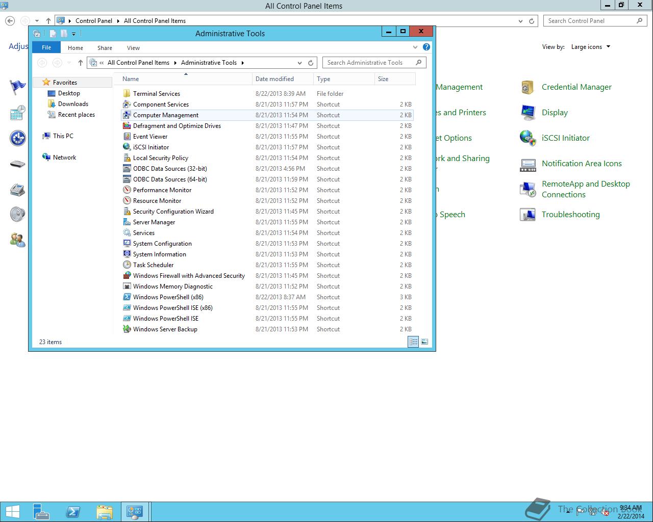
Task: Select Defragment and Optimize Drives icon
Action: coord(127,126)
